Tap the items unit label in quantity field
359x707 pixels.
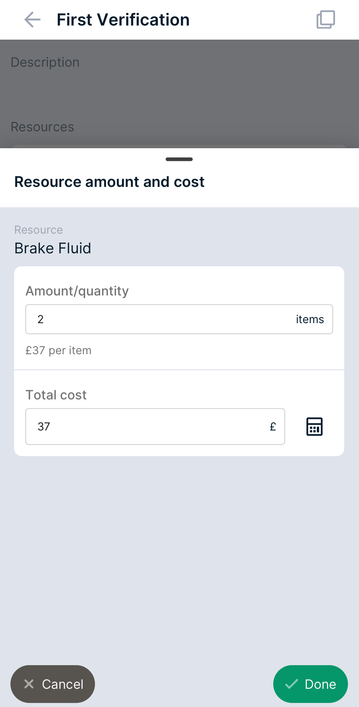[310, 319]
